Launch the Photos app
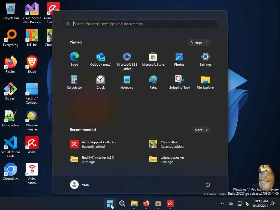 pyautogui.click(x=179, y=59)
